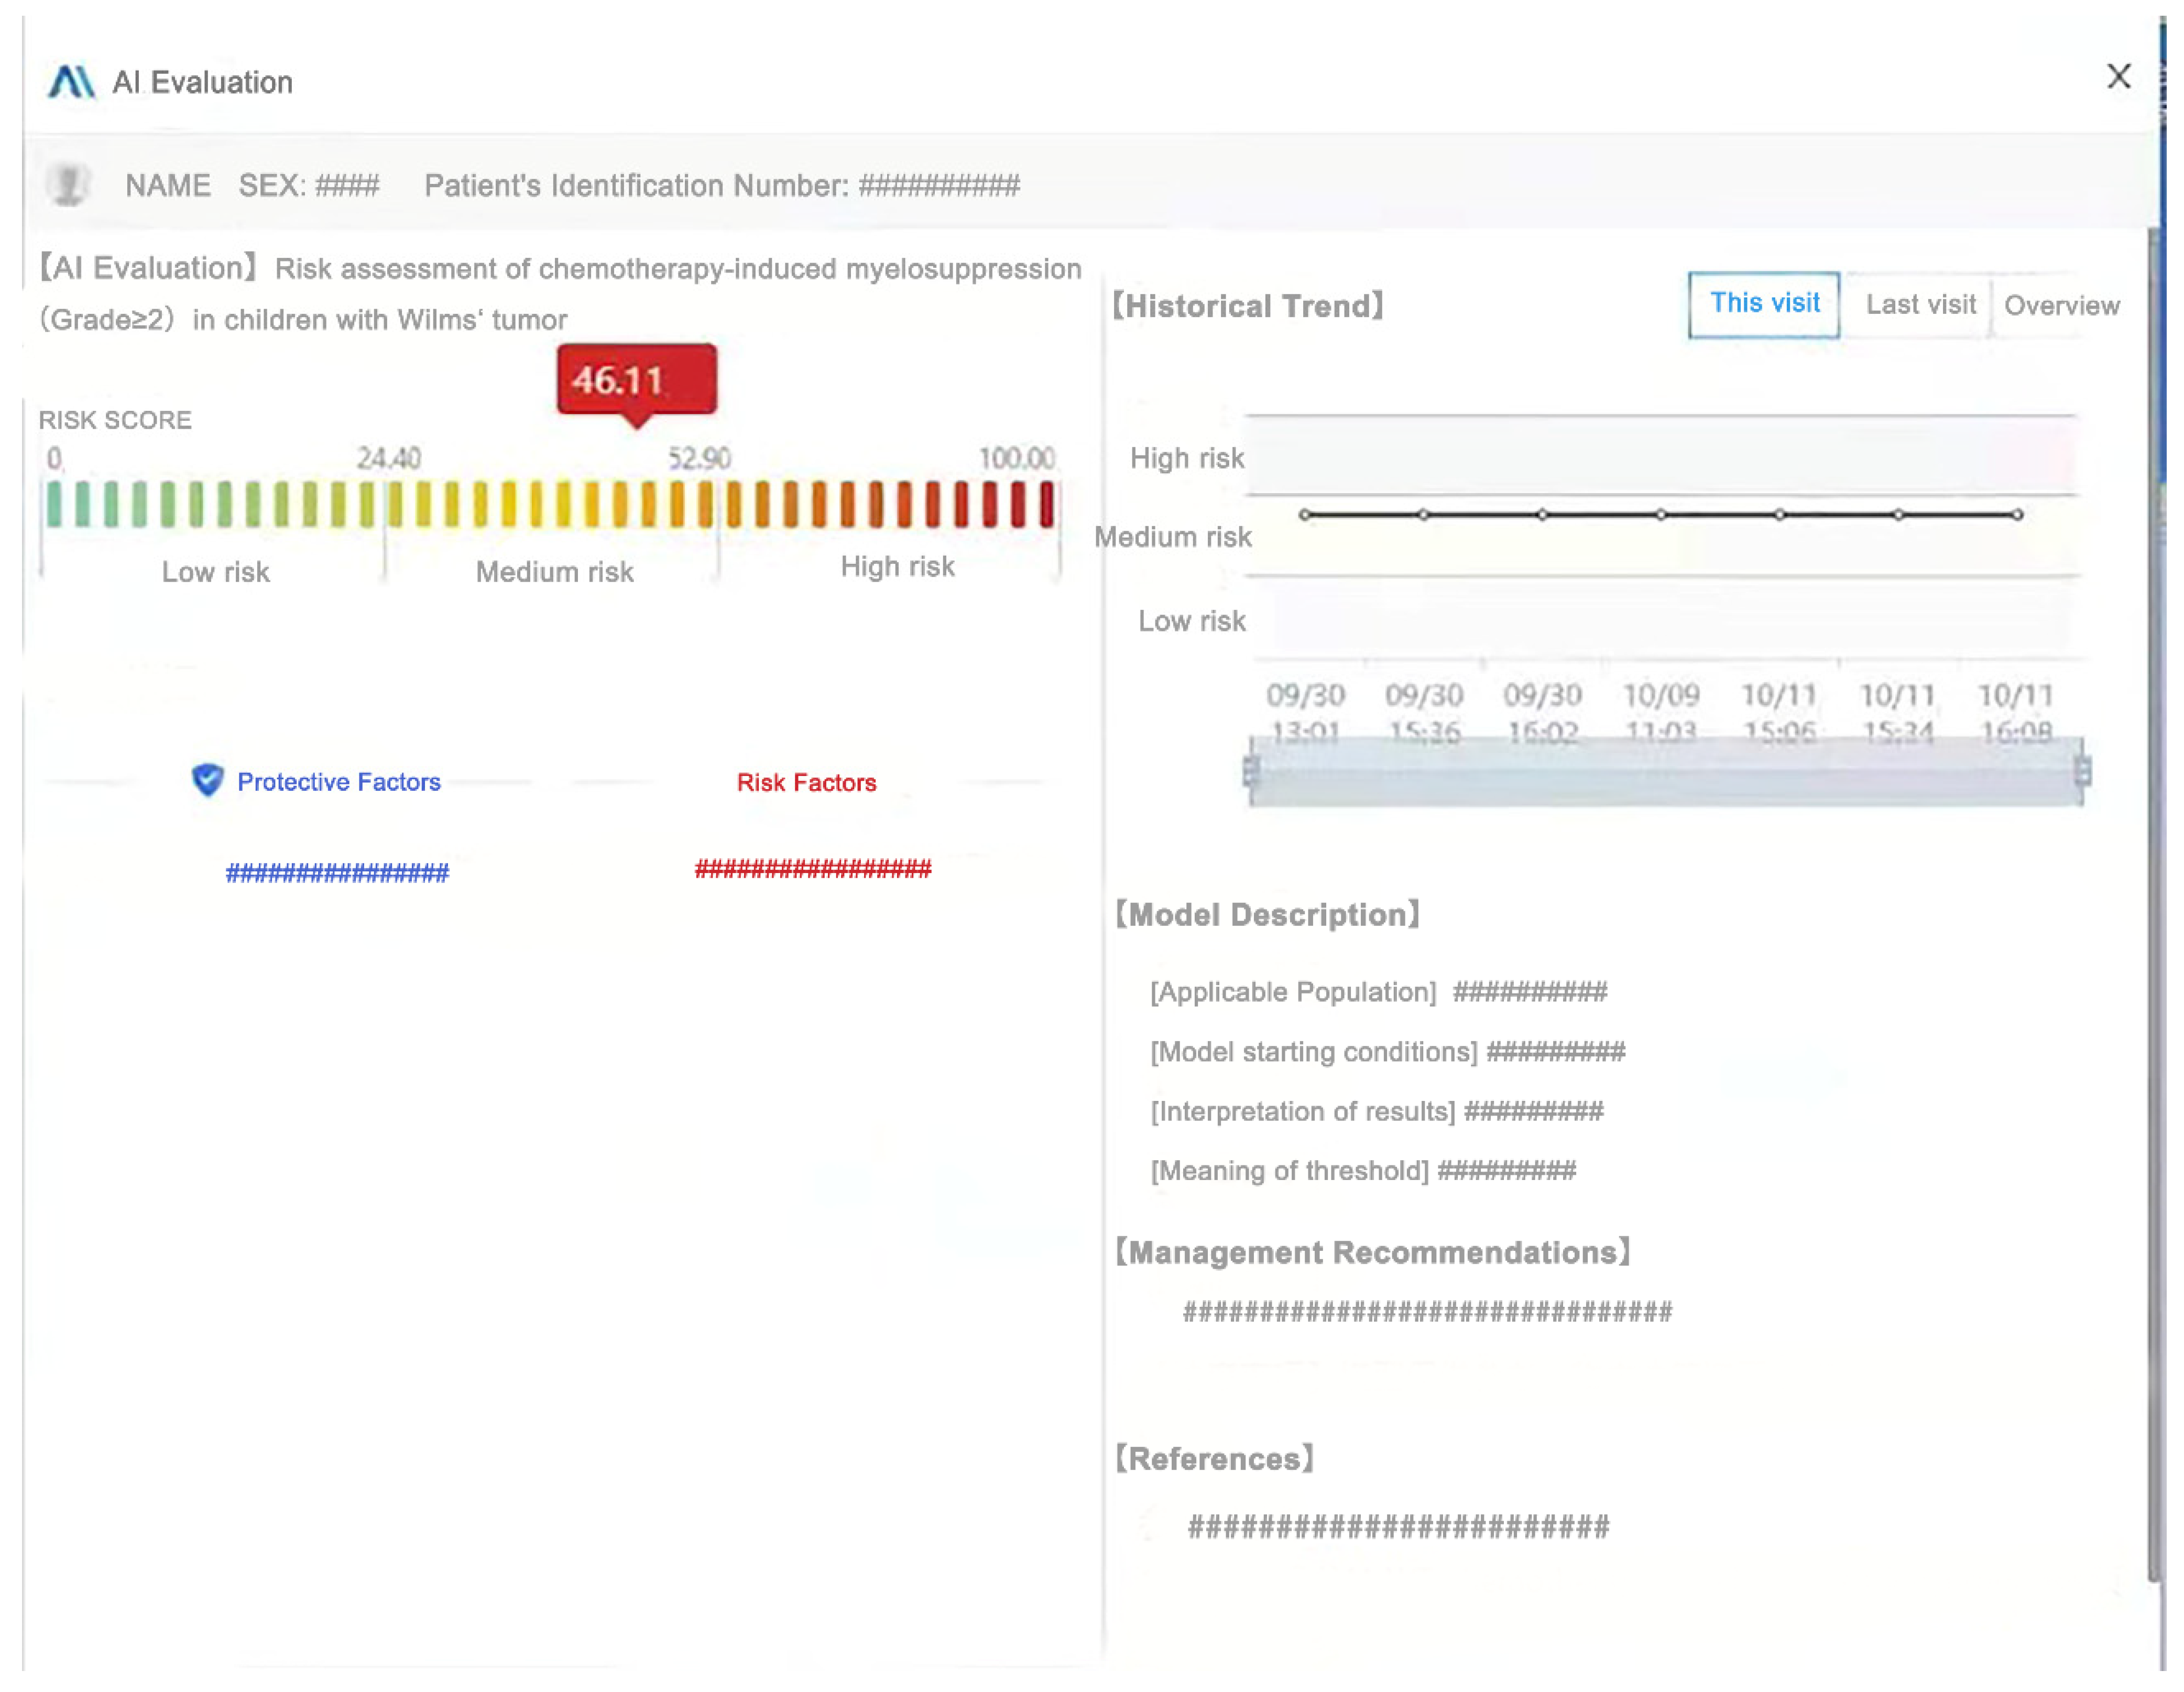
Task: Click the red 46.11 risk score marker
Action: [x=636, y=380]
